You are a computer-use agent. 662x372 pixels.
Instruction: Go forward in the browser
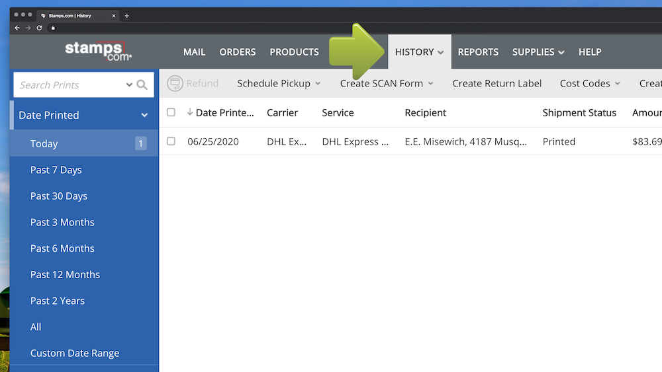click(x=28, y=28)
